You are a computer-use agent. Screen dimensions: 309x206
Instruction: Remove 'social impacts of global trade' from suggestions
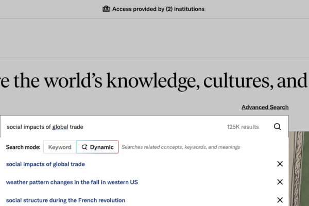tap(280, 164)
